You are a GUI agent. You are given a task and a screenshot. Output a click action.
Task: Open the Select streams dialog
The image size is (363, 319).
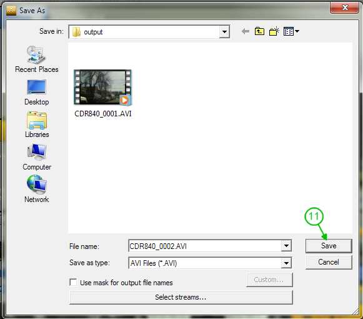181,297
